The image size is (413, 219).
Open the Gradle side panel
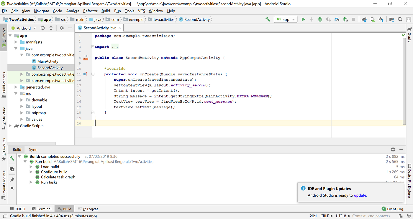(409, 35)
